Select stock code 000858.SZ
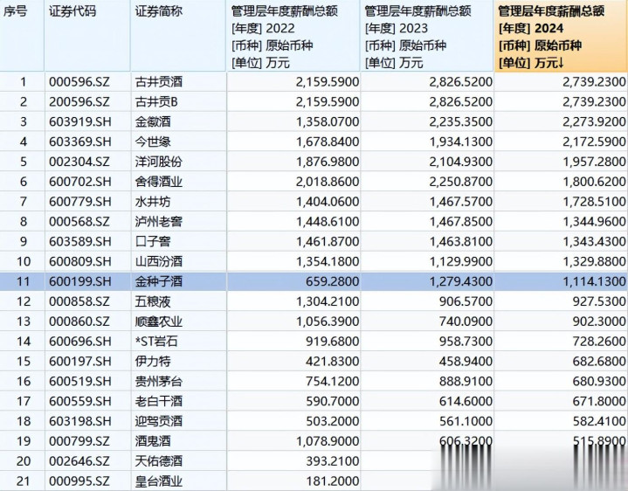The image size is (628, 491). click(79, 301)
